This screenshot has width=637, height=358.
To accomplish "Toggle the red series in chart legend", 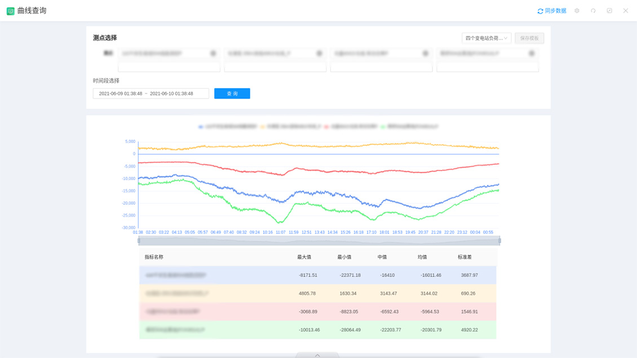I will pos(351,127).
